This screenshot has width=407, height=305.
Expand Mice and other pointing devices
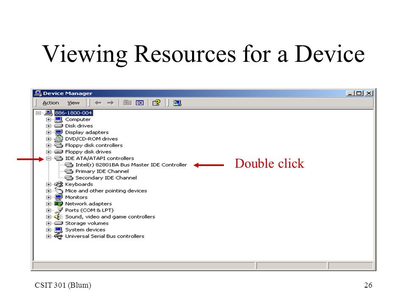click(48, 191)
